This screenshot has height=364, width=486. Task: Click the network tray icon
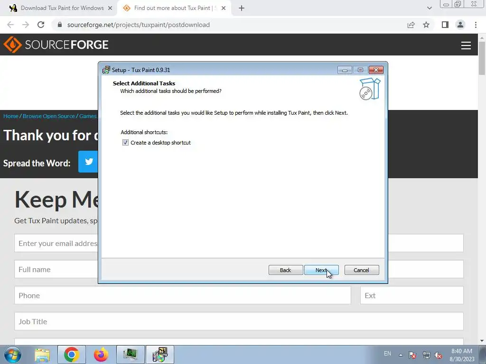click(x=426, y=355)
